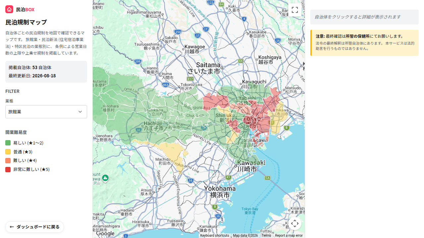
Task: Click the Yokohama city label on map
Action: 220,191
